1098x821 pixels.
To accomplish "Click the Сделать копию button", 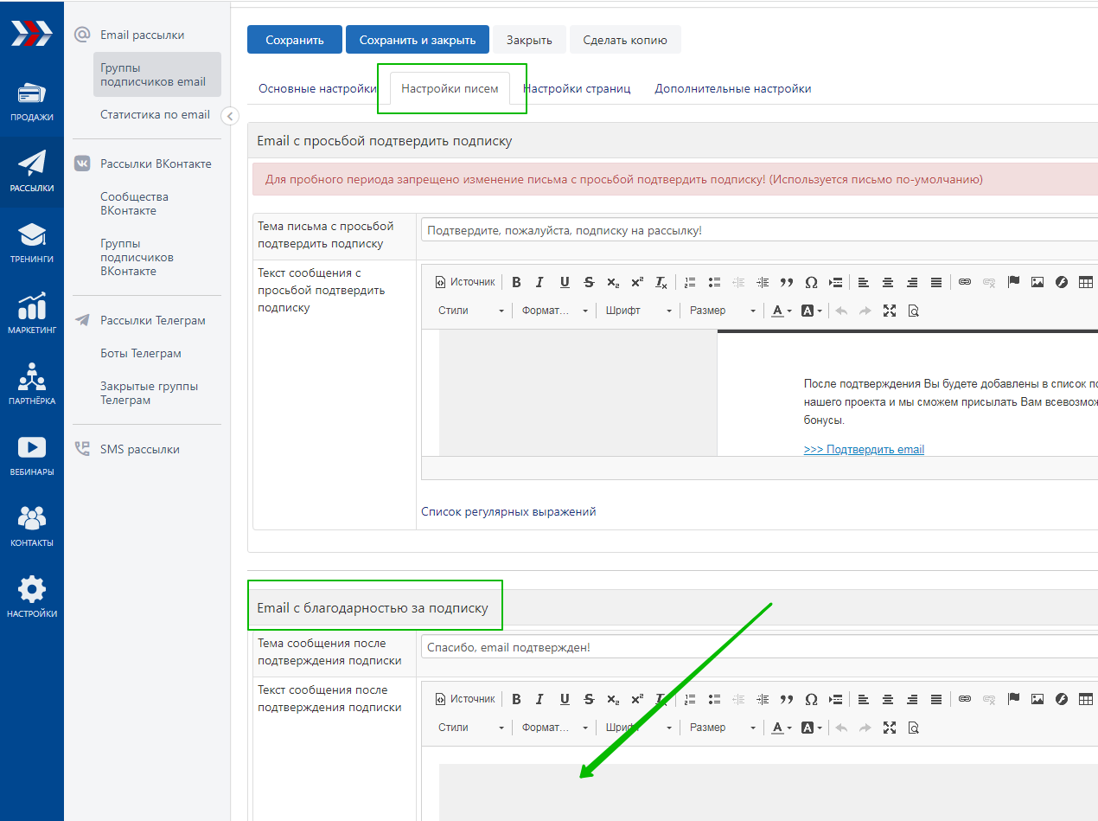I will (x=625, y=40).
